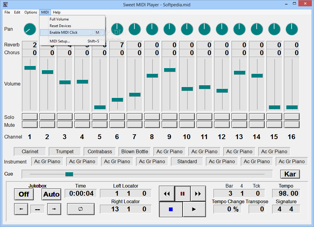Click the channel 14 pan knob
Image resolution: width=314 pixels, height=227 pixels.
pyautogui.click(x=257, y=29)
